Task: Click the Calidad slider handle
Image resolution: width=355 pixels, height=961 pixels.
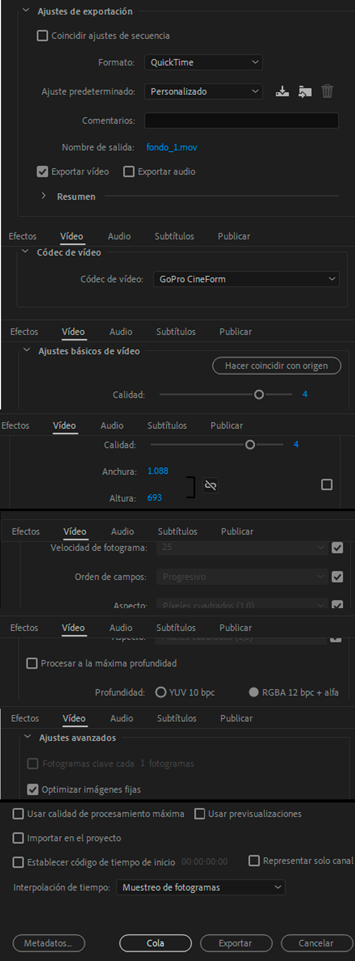Action: click(x=259, y=394)
